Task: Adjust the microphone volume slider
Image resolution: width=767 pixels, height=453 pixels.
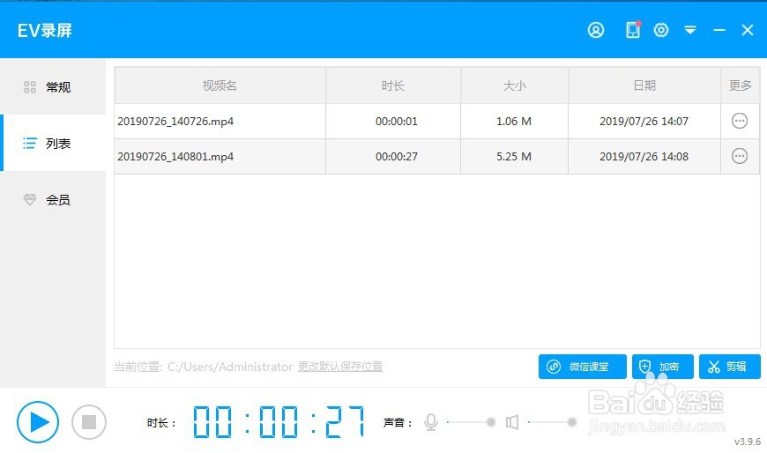Action: coord(471,421)
